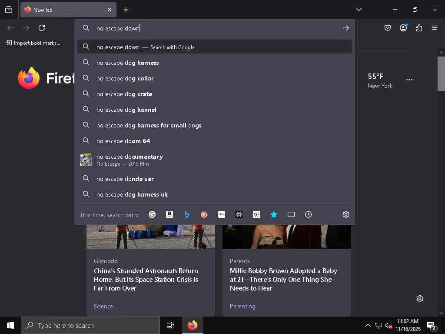
Task: Close the New Tab tab
Action: (x=110, y=10)
